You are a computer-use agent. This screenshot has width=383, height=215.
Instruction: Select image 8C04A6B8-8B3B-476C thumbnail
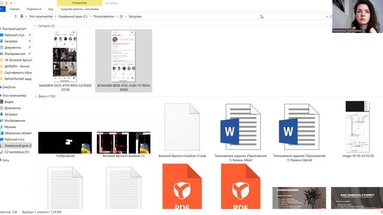coord(124,56)
